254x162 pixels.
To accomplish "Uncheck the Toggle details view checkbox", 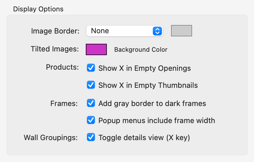I will [x=91, y=138].
